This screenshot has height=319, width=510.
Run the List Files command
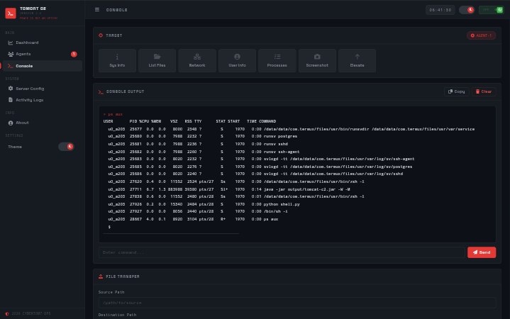point(157,60)
